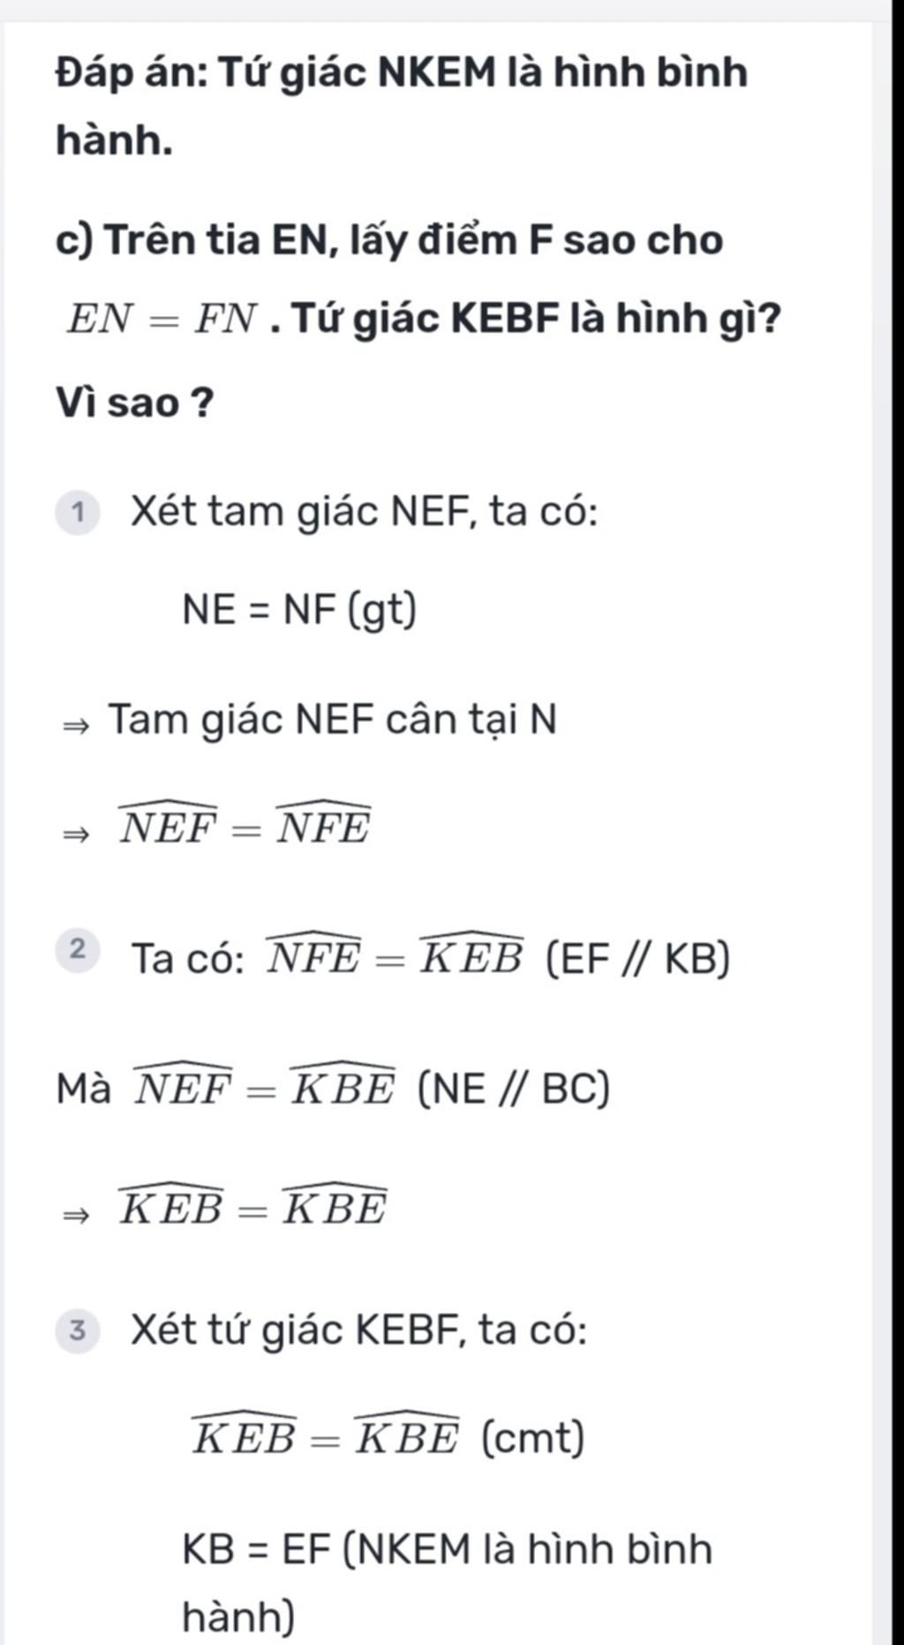Click the line 'Xét tam giác NEF, ta có:'
The height and width of the screenshot is (1645, 904).
pos(364,512)
